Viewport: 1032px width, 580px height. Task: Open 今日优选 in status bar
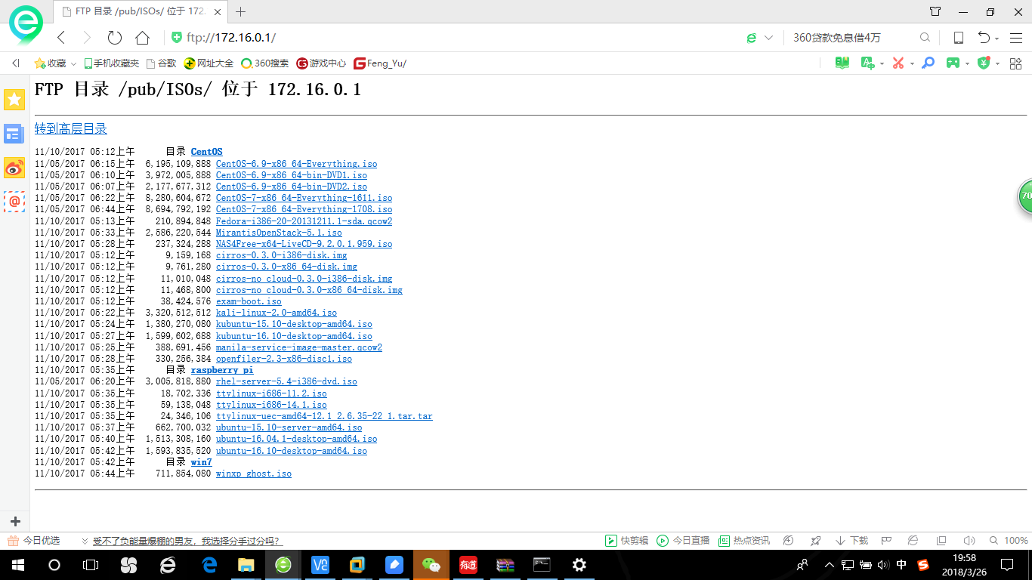point(33,541)
